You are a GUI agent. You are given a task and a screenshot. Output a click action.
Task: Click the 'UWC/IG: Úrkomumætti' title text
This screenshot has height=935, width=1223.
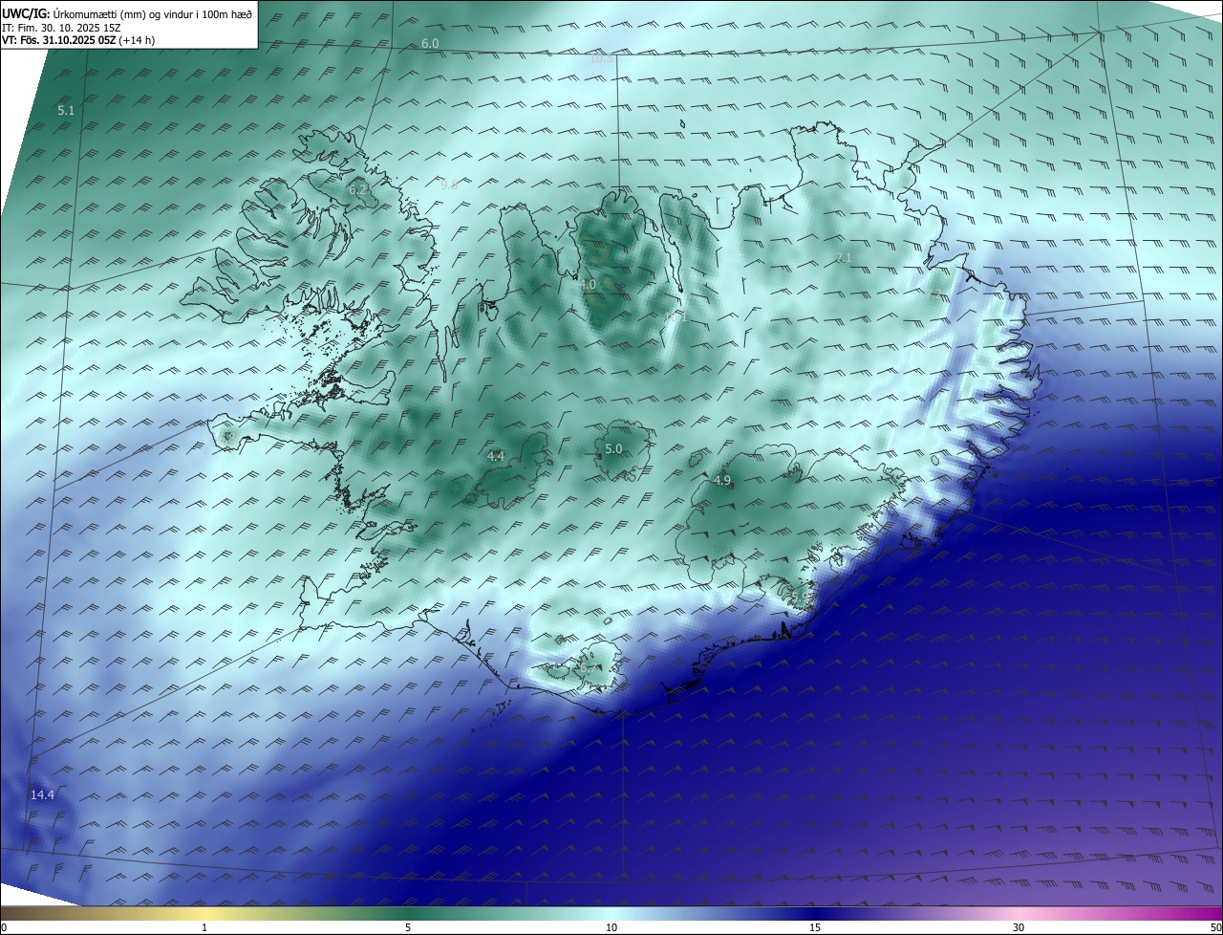[127, 13]
